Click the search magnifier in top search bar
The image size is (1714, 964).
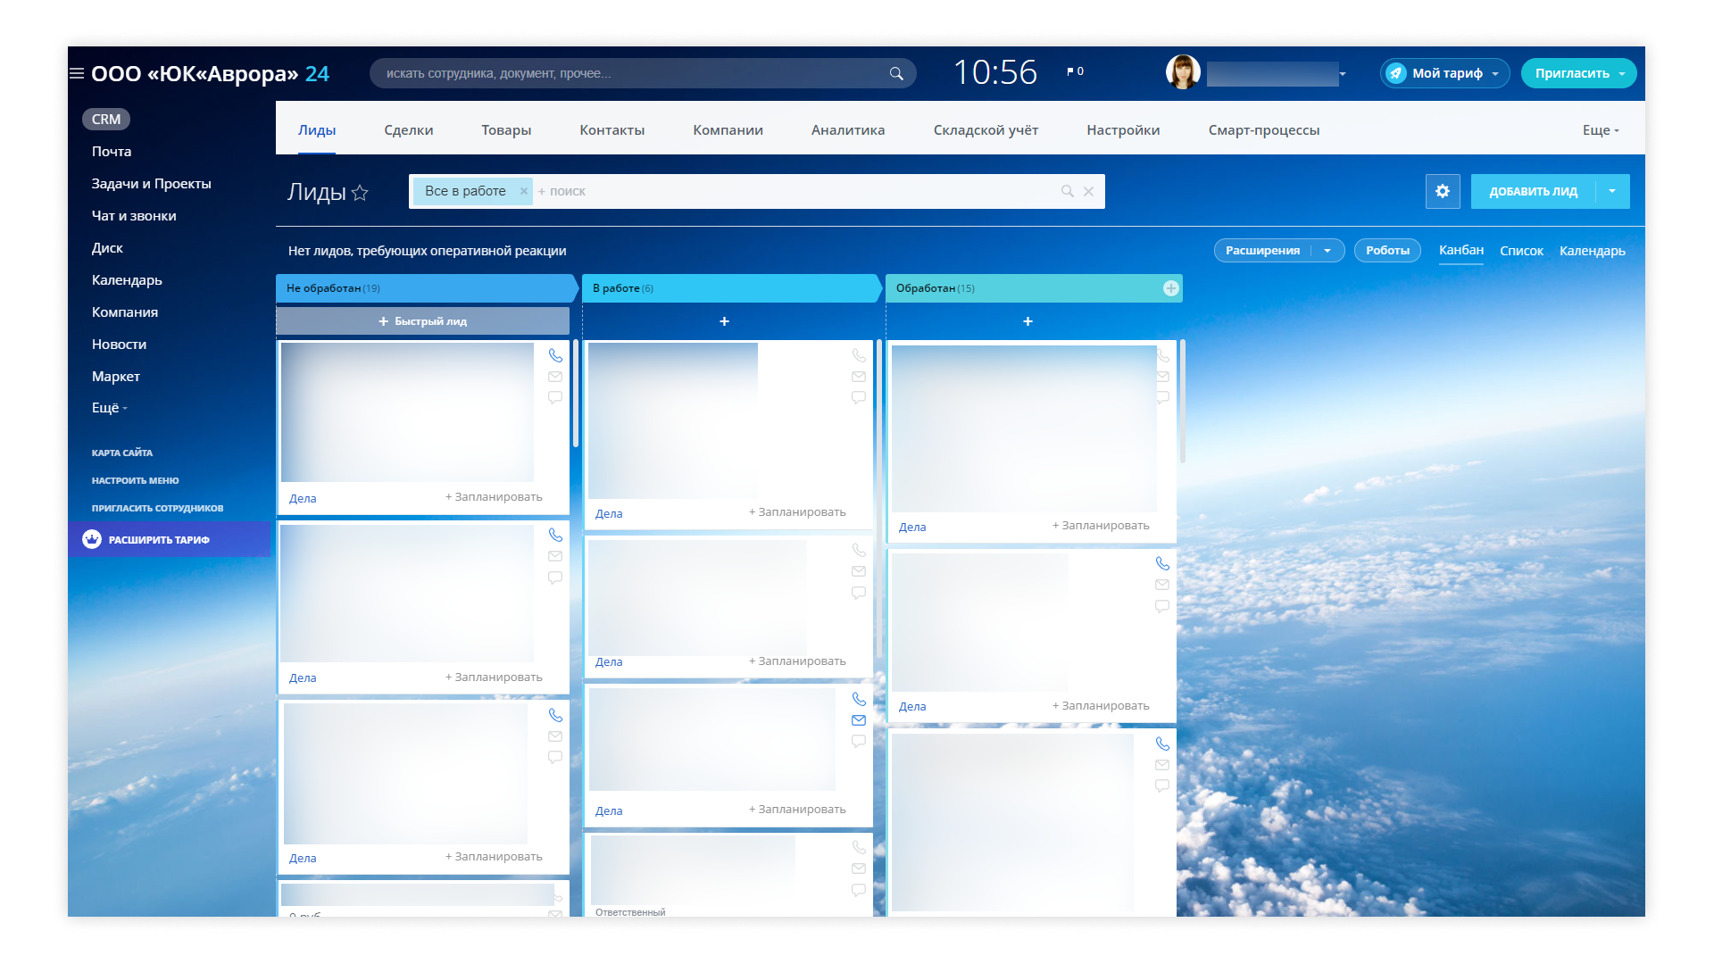(895, 73)
